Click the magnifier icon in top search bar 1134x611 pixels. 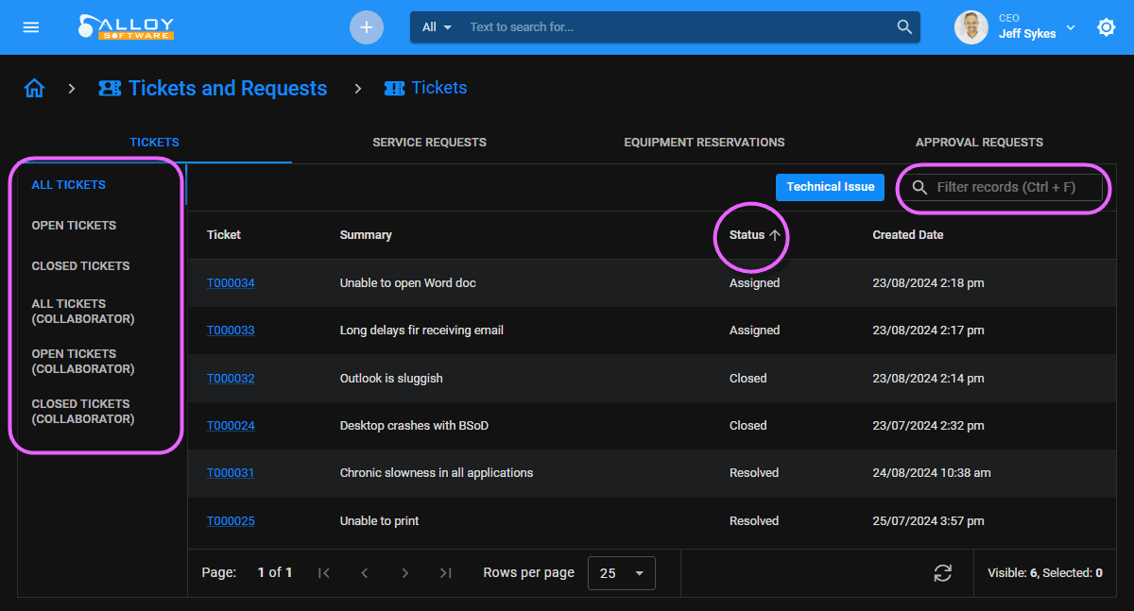click(x=904, y=26)
